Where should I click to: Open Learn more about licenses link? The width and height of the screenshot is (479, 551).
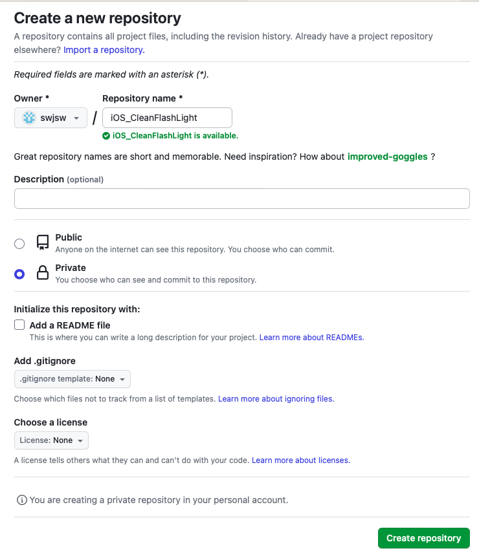pos(301,460)
